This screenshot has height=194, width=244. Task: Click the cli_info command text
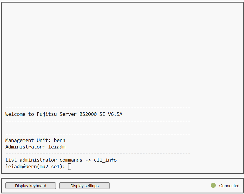pyautogui.click(x=105, y=160)
